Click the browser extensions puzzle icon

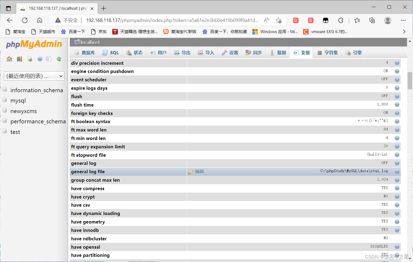(341, 20)
